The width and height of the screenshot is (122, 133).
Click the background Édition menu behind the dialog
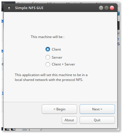coord(36,3)
